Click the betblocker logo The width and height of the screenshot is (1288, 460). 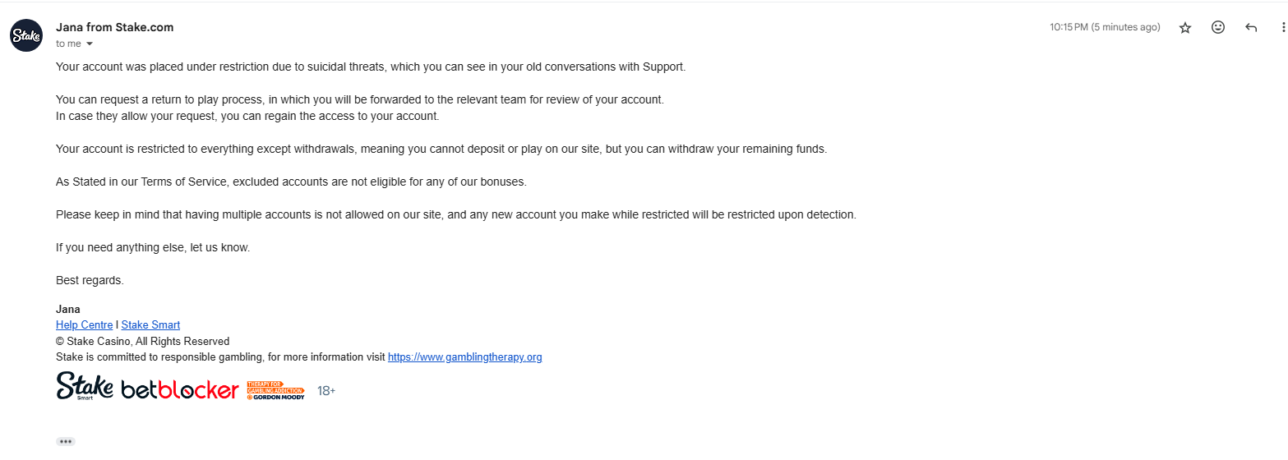coord(180,389)
